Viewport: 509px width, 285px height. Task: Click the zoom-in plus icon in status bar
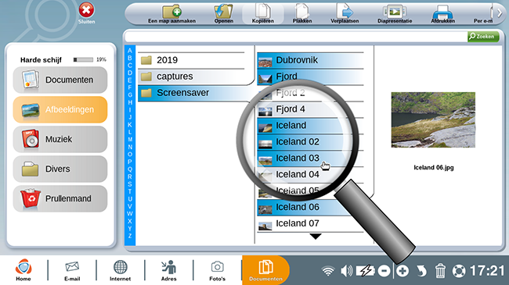point(403,271)
